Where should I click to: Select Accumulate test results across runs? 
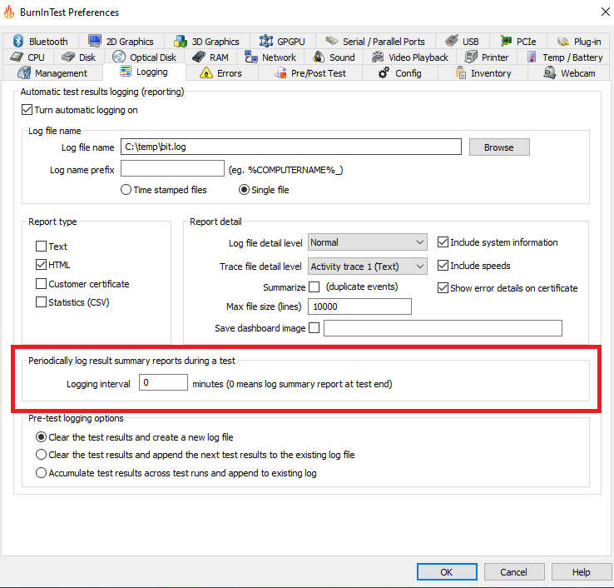click(41, 473)
